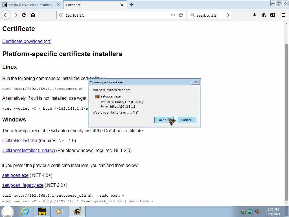Viewport: 289px width, 217px height.
Task: Open the Windows Start button
Action: [x=8, y=211]
